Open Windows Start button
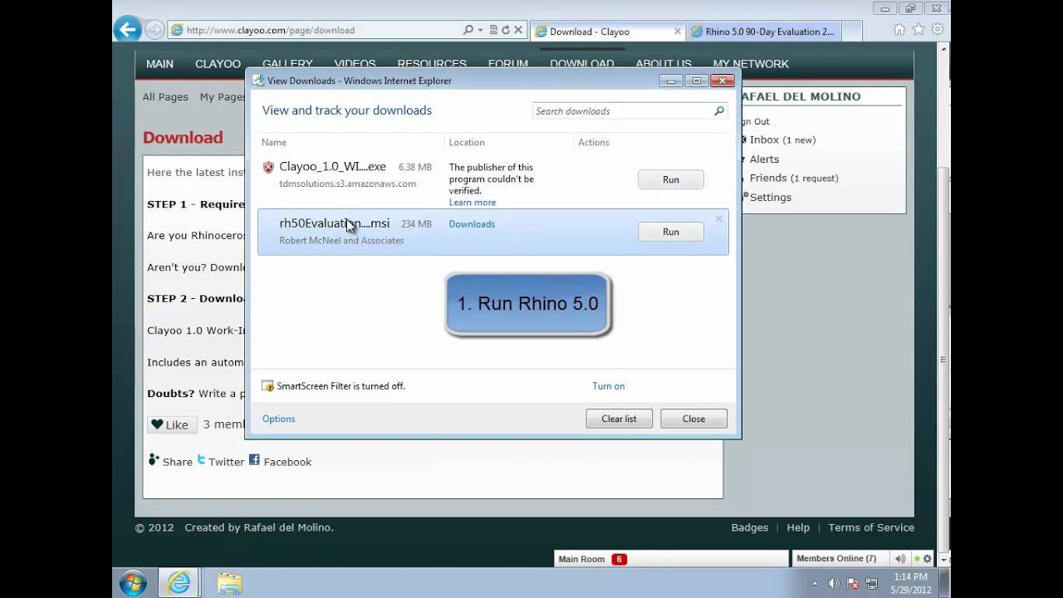 (133, 583)
